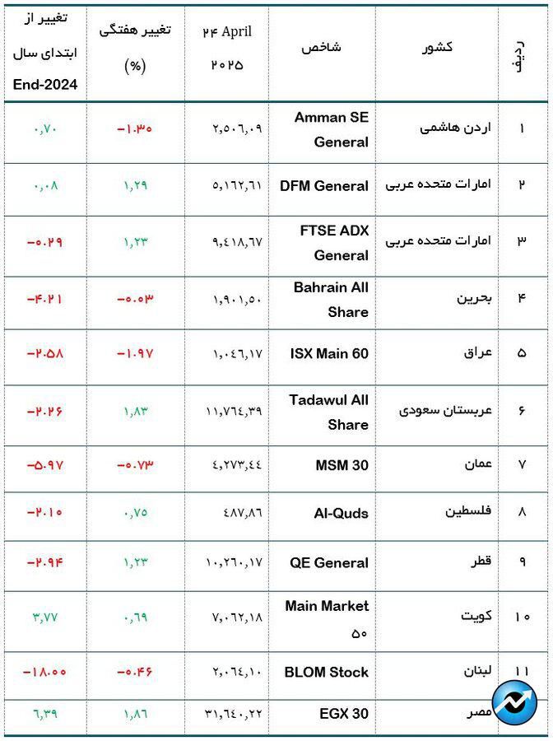
Task: Click the weekly change percent header
Action: 135,48
